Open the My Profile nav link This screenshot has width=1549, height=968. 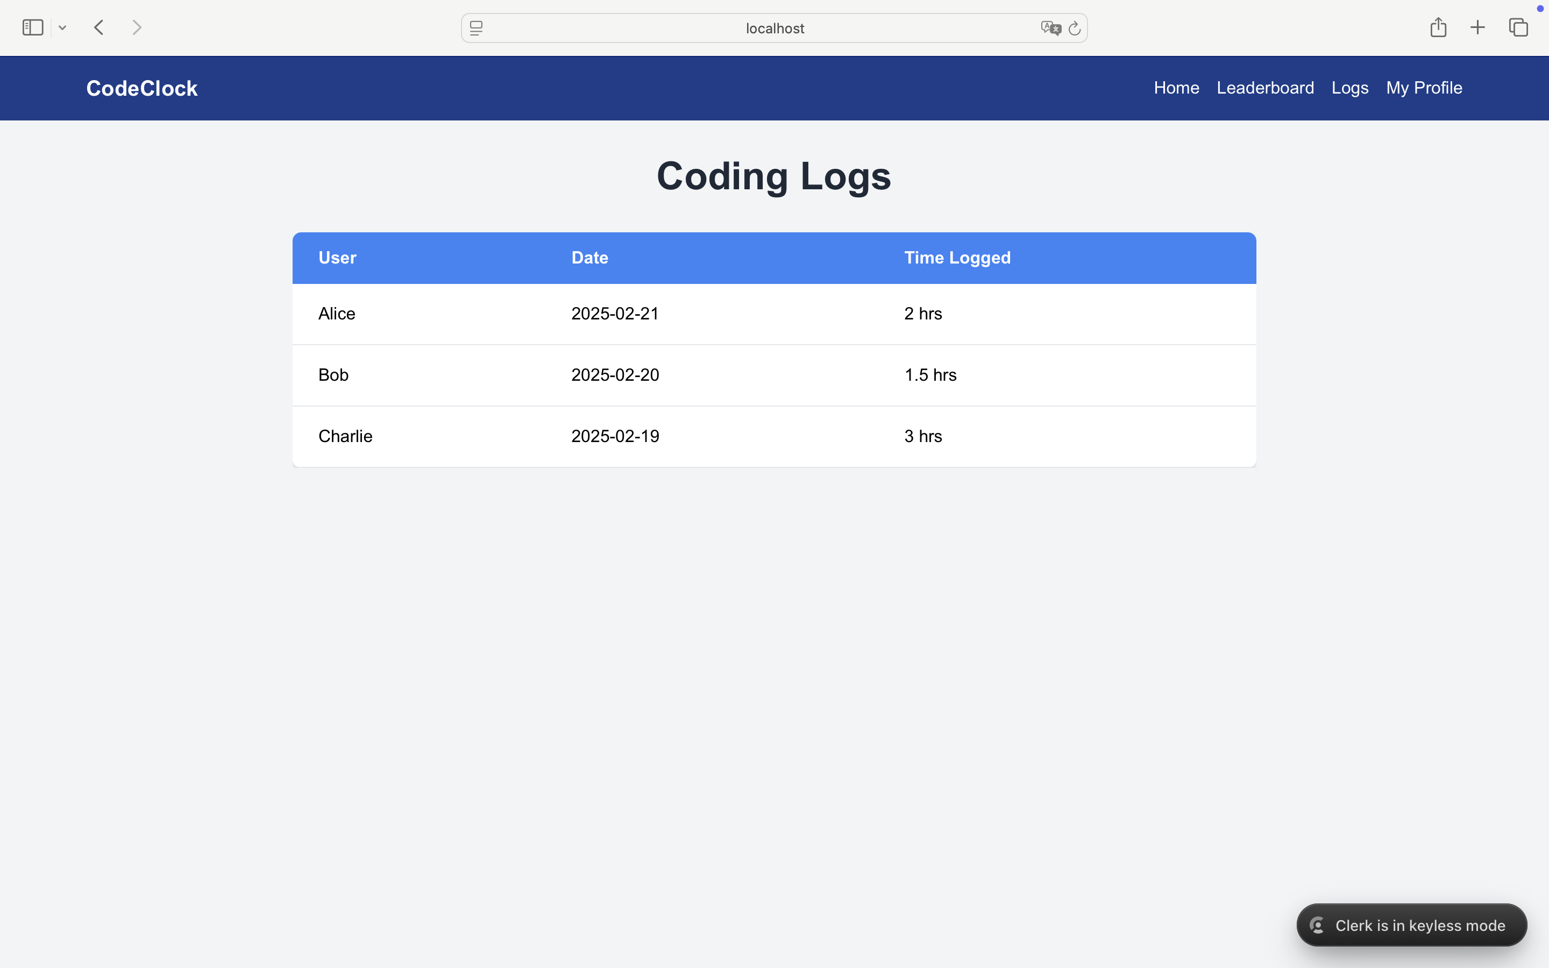1424,88
